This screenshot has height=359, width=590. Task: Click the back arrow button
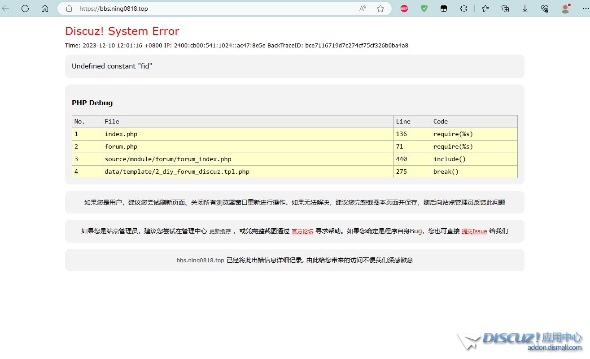pyautogui.click(x=6, y=9)
